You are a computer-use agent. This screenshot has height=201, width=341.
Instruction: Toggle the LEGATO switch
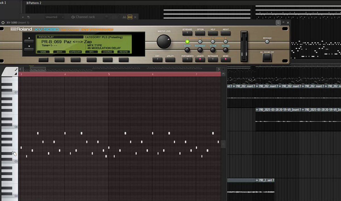200,60
